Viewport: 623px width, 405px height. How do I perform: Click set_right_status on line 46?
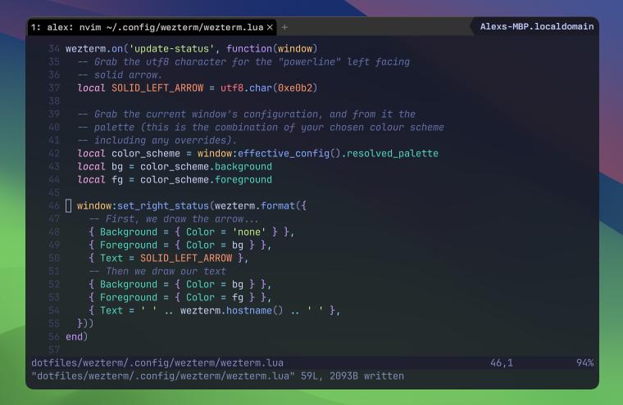point(163,206)
